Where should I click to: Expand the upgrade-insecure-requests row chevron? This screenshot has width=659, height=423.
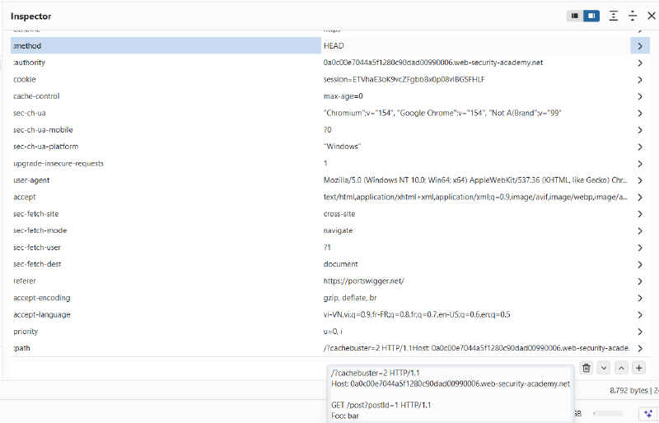pos(640,164)
